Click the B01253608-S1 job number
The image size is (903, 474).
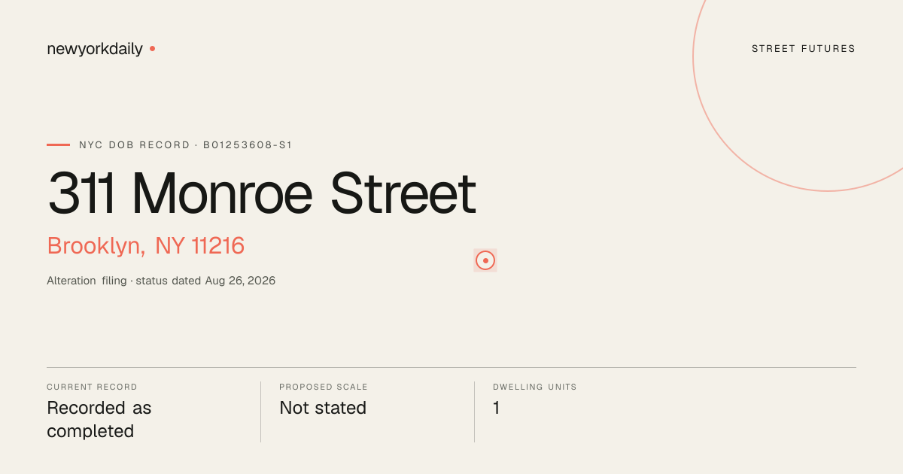coord(248,144)
